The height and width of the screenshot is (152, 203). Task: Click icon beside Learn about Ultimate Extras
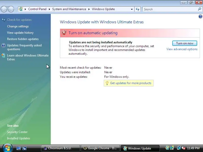pyautogui.click(x=4, y=55)
